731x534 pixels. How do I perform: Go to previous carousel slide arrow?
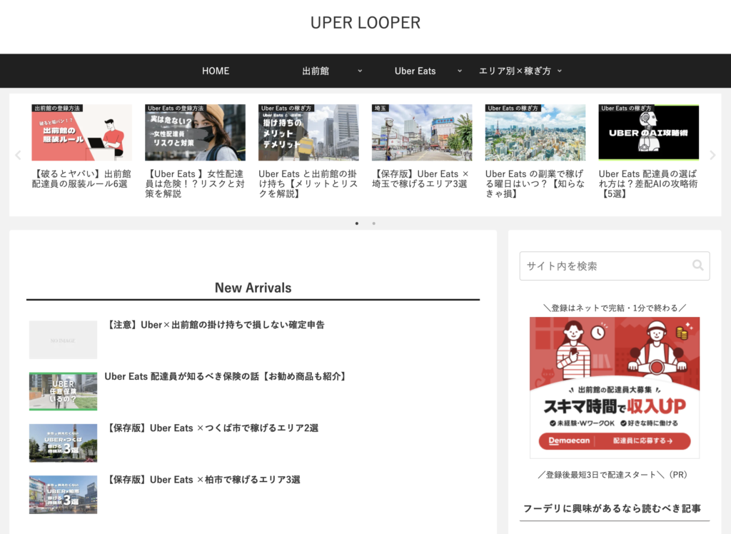(x=18, y=155)
